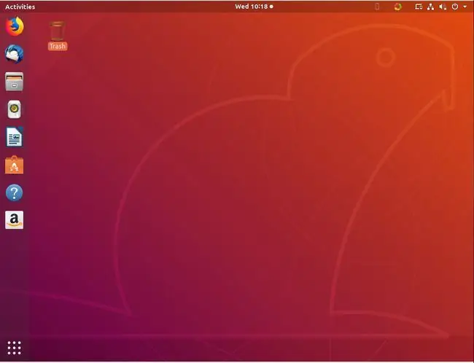Screen dimensions: 474x363
Task: Open the Help question-mark icon
Action: point(14,192)
